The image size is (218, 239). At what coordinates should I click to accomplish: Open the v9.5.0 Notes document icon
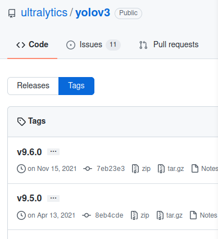[x=193, y=215]
